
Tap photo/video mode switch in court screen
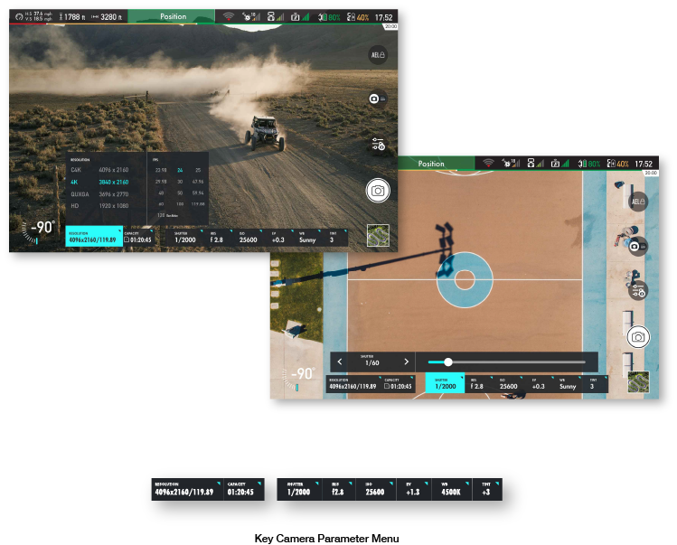tap(638, 246)
